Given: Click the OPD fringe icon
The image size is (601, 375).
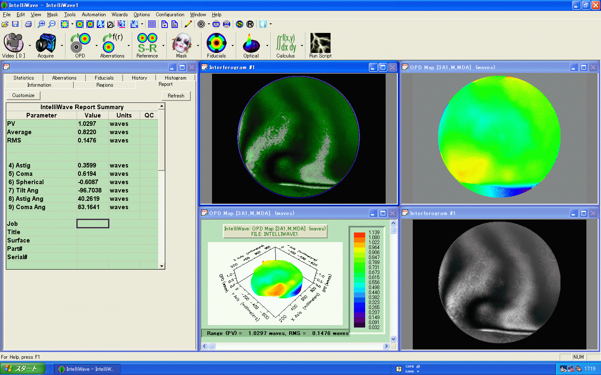Looking at the screenshot, I should pos(80,42).
